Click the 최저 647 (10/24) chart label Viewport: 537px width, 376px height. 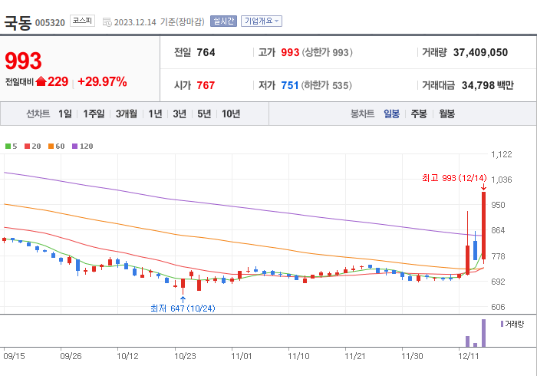(183, 308)
